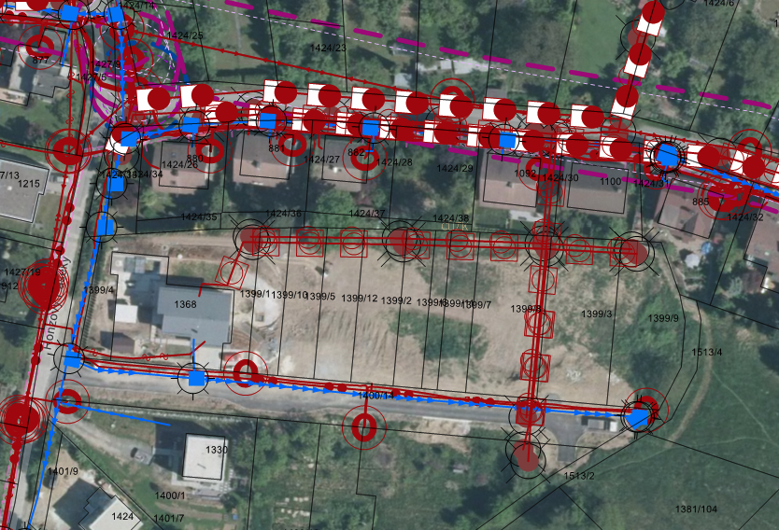Select the gray-roofed building labeled 1368
779x530 pixels.
193,314
